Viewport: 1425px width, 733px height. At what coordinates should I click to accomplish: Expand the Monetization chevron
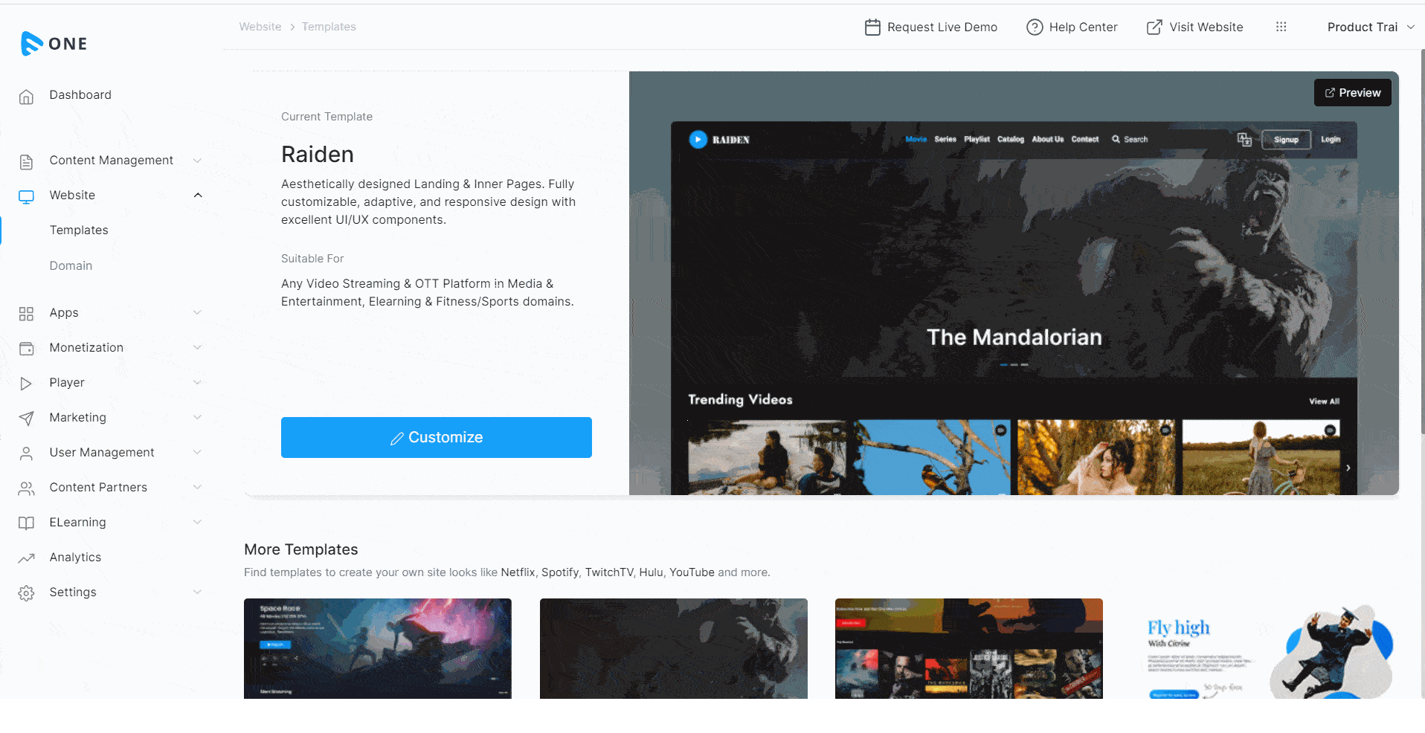(197, 347)
